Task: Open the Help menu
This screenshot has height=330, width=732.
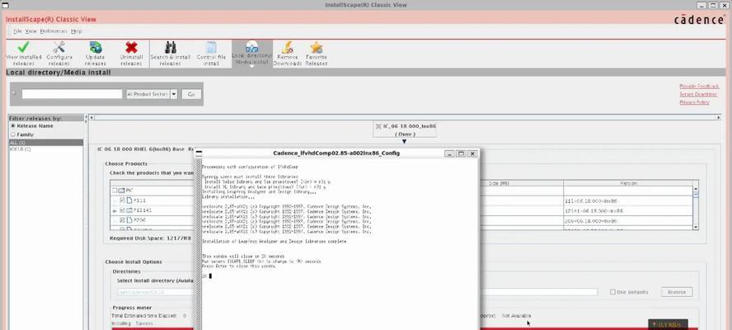Action: coord(77,31)
